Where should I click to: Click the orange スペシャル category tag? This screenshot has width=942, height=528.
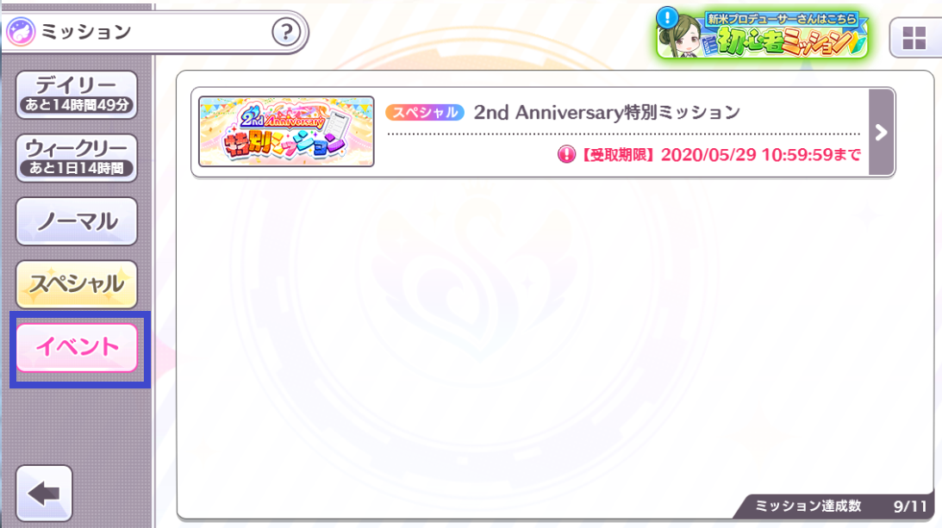[x=425, y=112]
